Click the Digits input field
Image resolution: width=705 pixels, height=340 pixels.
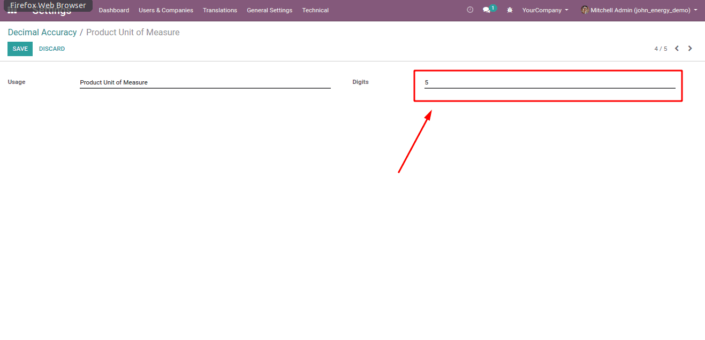[x=550, y=82]
